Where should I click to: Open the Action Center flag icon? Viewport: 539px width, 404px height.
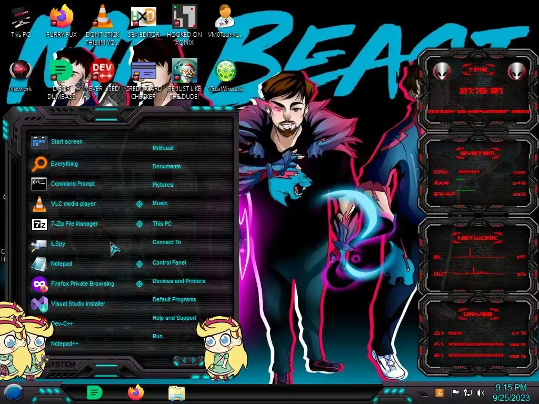[x=455, y=392]
